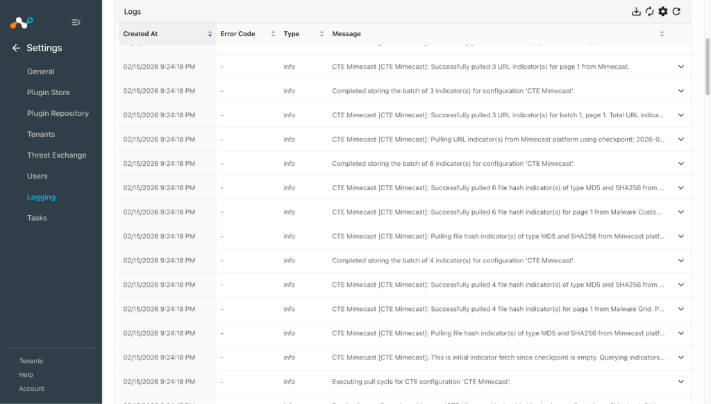The image size is (711, 404).
Task: Click message 'This is initial indicator fetch since checkpoint'
Action: 499,357
